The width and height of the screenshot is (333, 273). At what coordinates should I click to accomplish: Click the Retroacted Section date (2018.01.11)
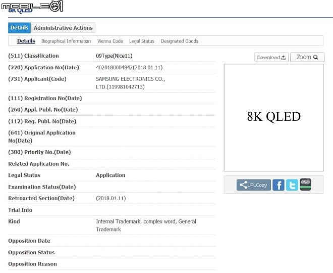(x=111, y=198)
